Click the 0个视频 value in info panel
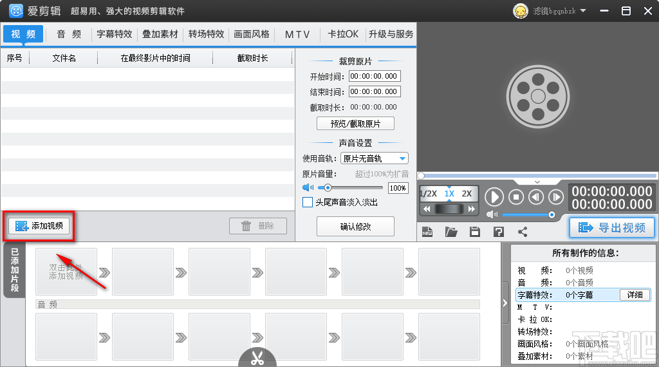This screenshot has height=367, width=659. pyautogui.click(x=579, y=270)
